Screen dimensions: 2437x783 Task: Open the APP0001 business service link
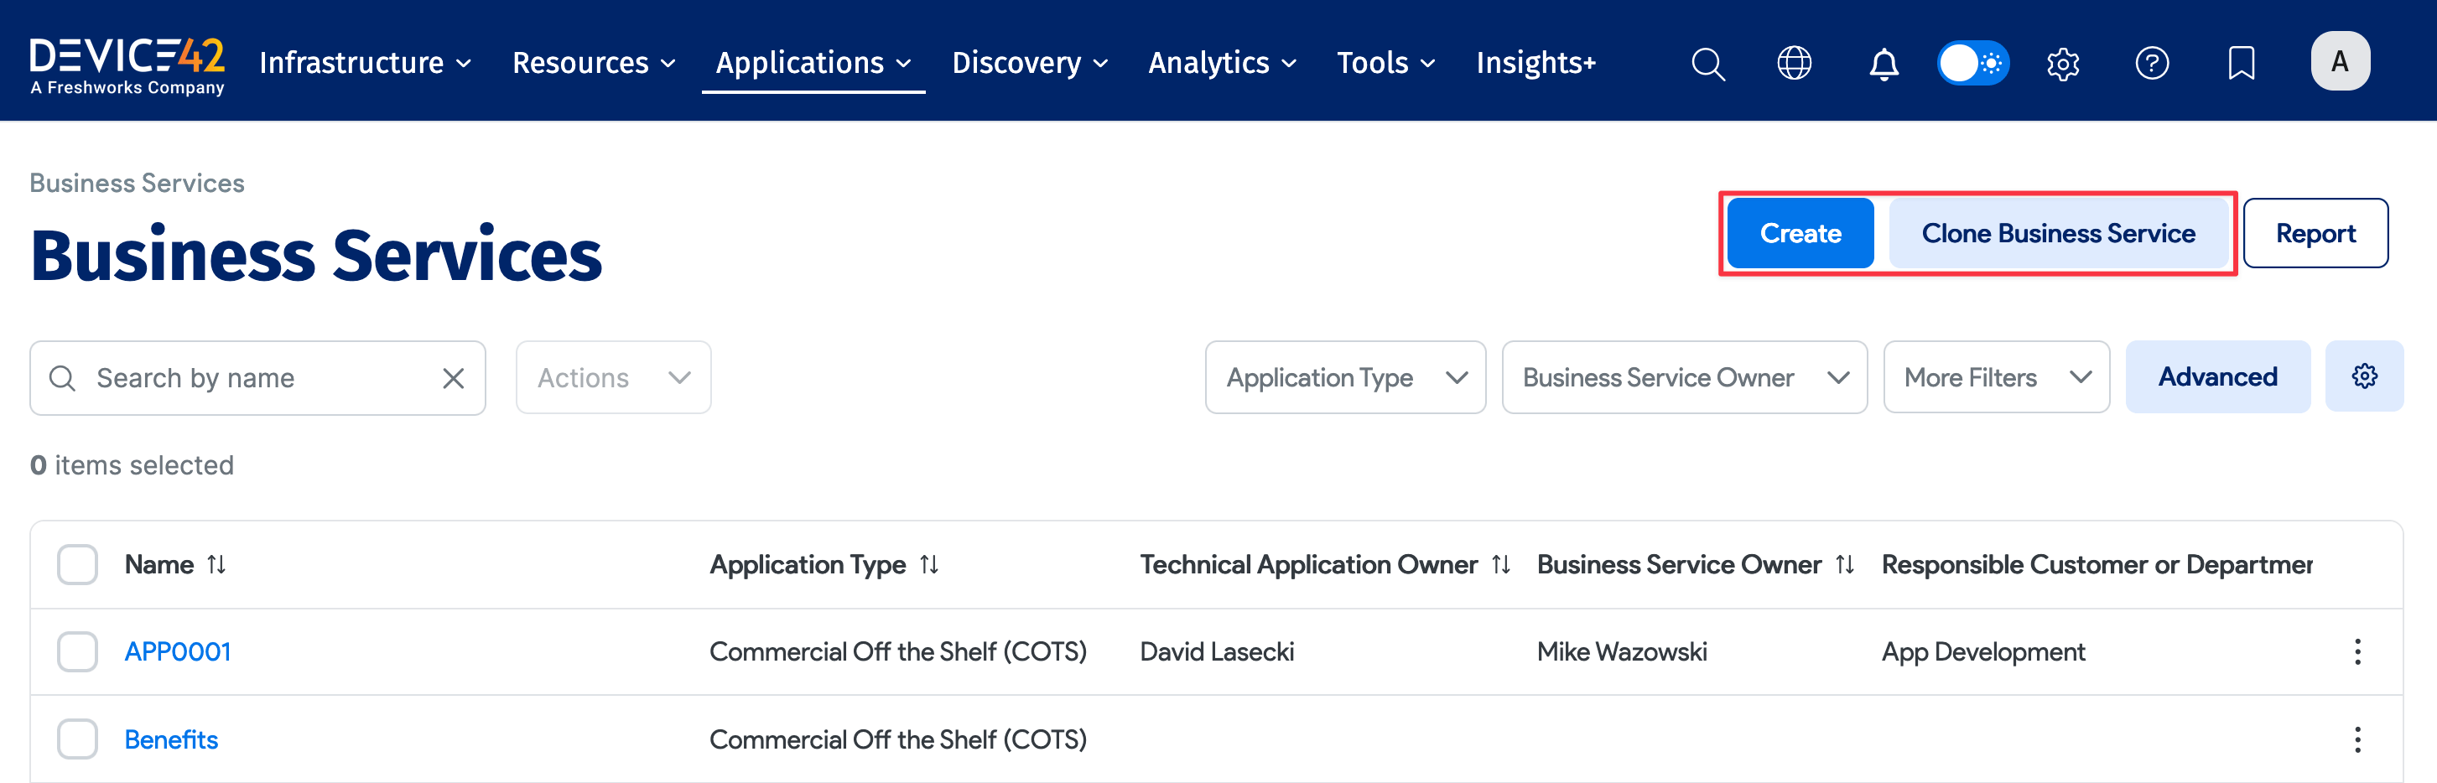[178, 651]
